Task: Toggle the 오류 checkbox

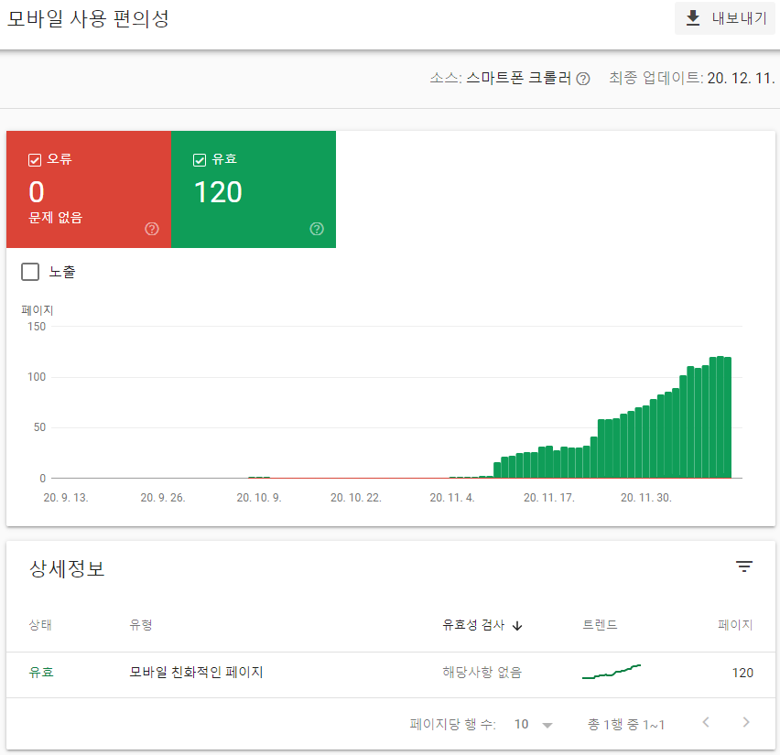Action: point(35,159)
